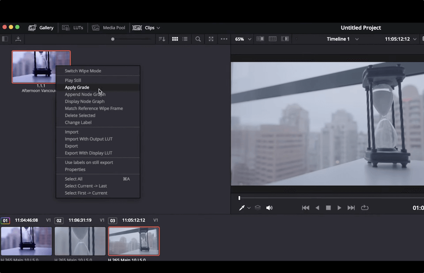Toggle the loop playback icon
Image resolution: width=424 pixels, height=273 pixels.
pyautogui.click(x=365, y=208)
